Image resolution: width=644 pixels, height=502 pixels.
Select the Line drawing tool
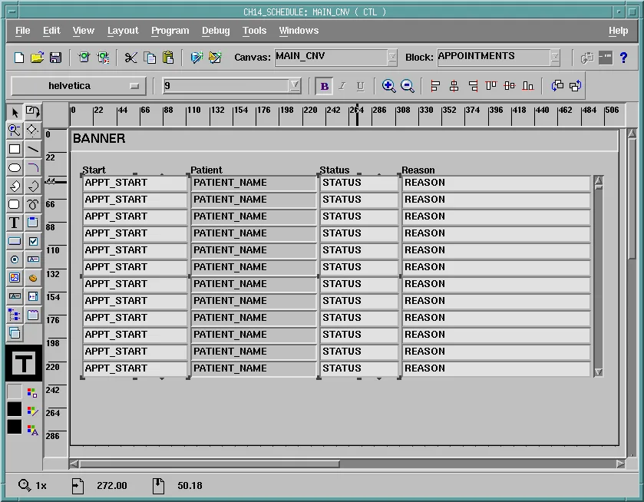click(x=33, y=149)
